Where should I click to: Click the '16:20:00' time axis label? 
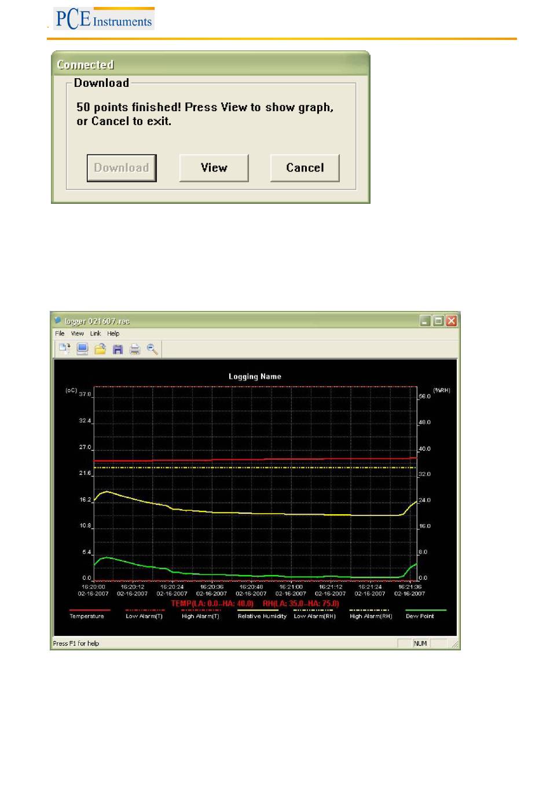(93, 587)
